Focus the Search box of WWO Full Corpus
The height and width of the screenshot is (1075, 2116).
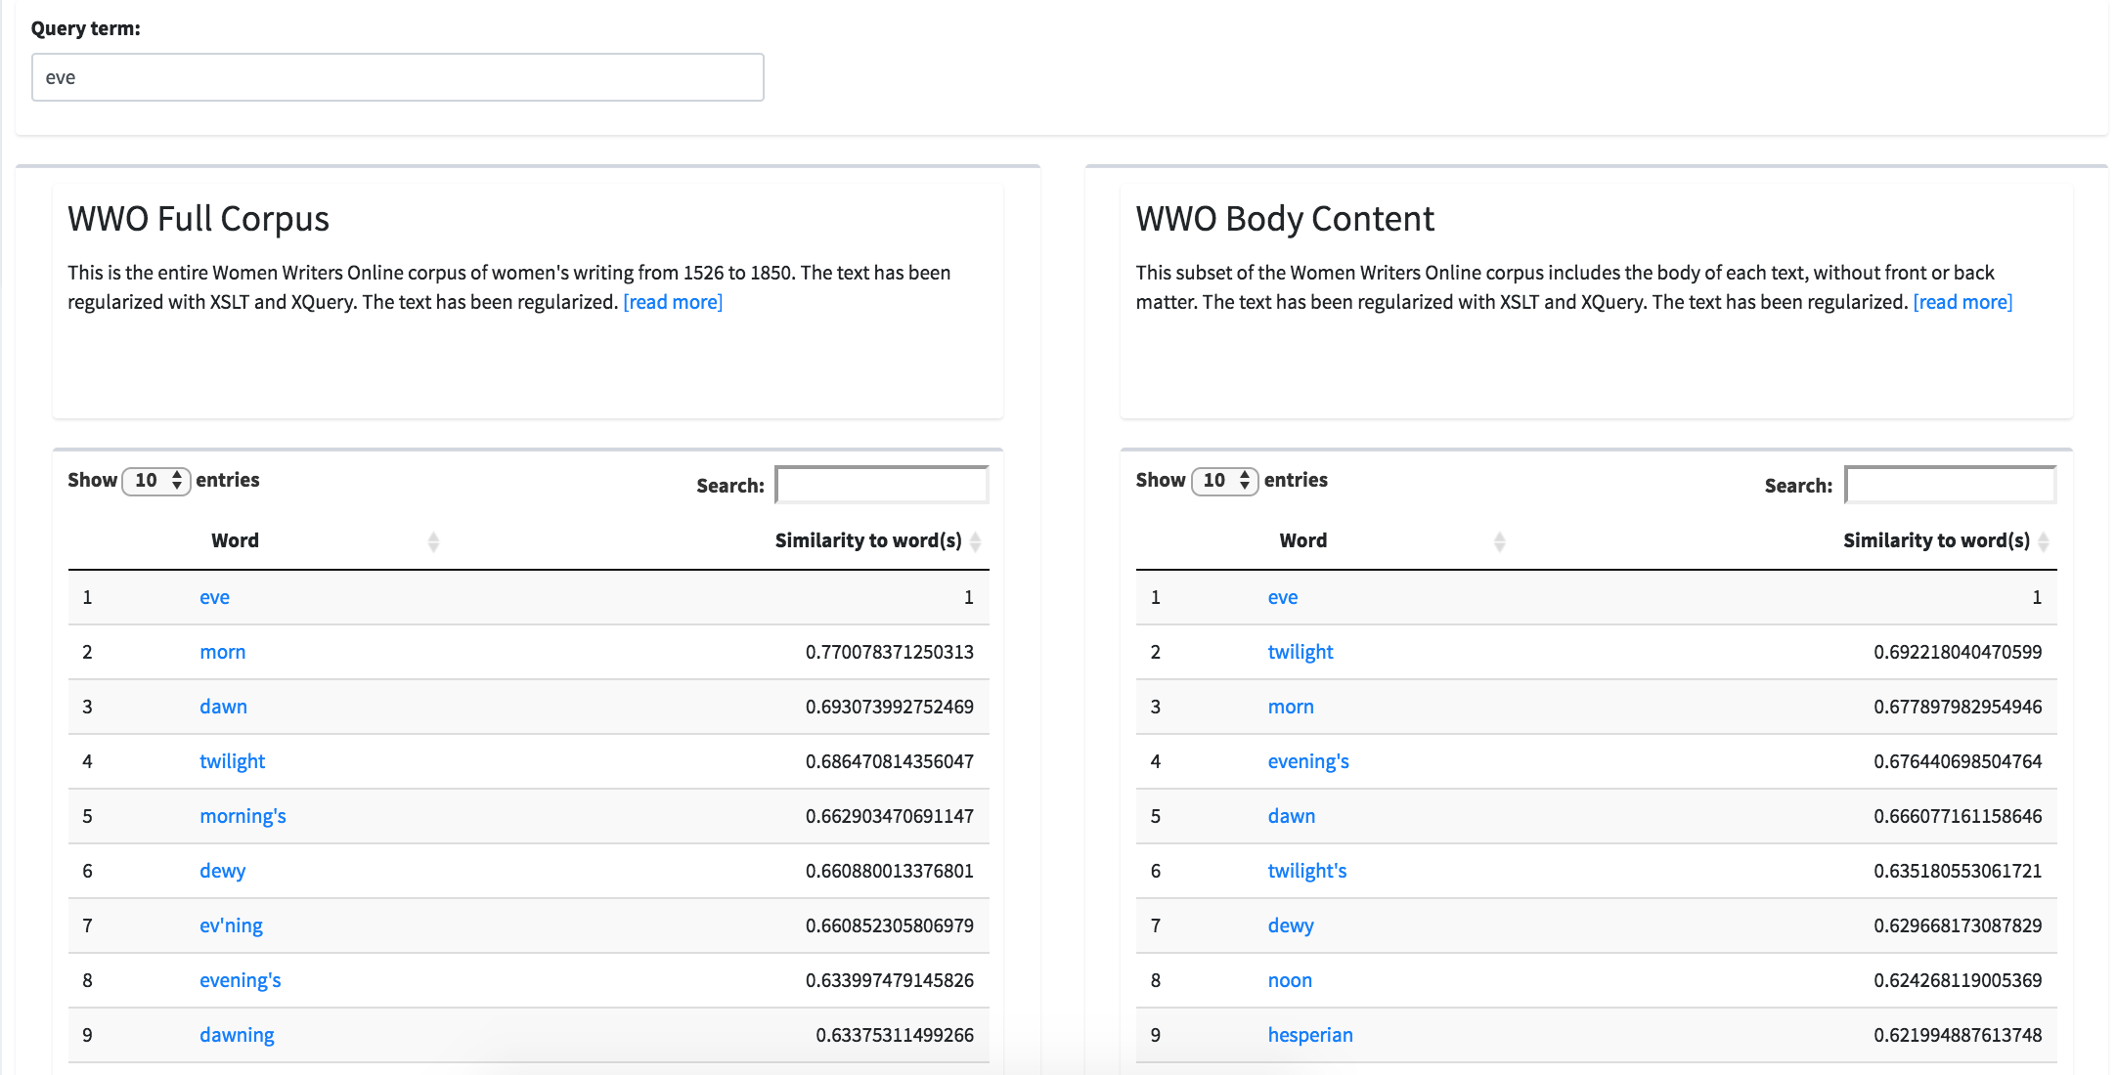[880, 484]
